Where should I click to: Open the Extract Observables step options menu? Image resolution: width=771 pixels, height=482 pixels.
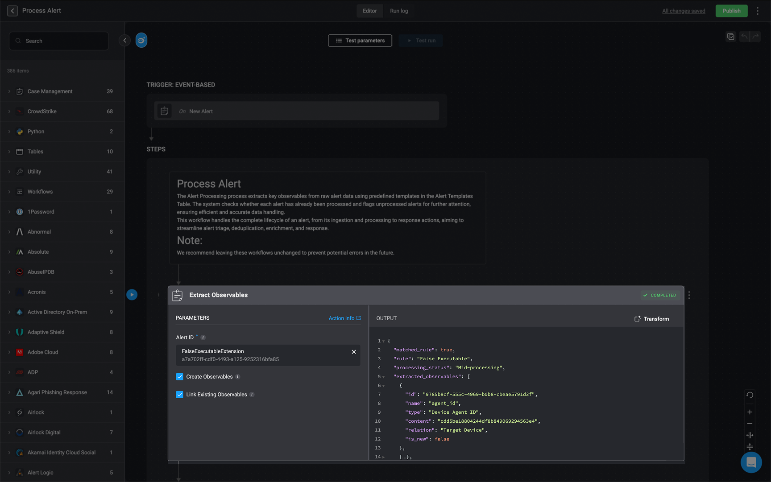coord(689,295)
